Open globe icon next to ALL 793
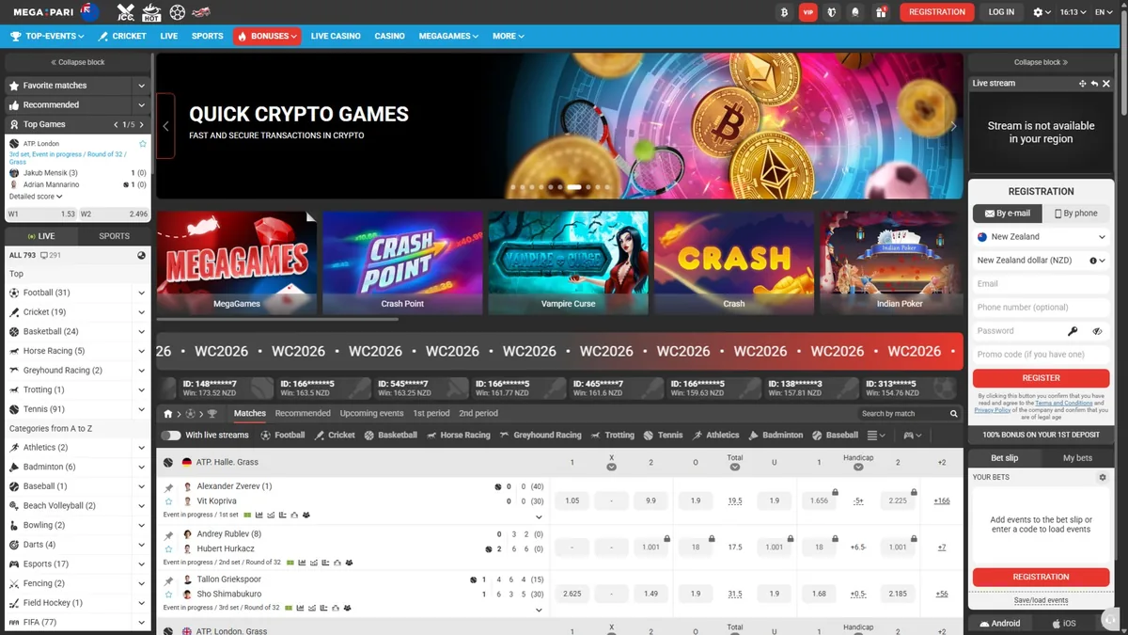 pos(141,255)
